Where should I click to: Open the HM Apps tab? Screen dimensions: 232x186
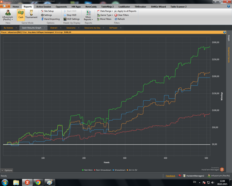point(76,7)
